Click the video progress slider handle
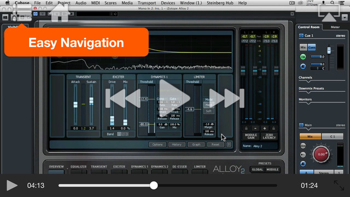 coord(154,186)
